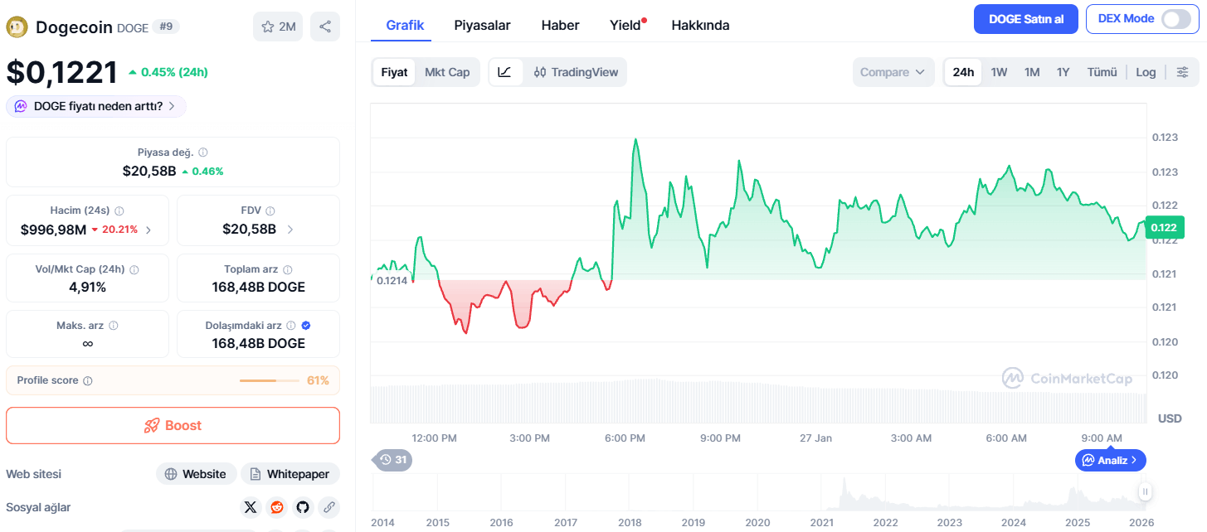Image resolution: width=1207 pixels, height=532 pixels.
Task: Expand FDV details chevron
Action: point(290,230)
